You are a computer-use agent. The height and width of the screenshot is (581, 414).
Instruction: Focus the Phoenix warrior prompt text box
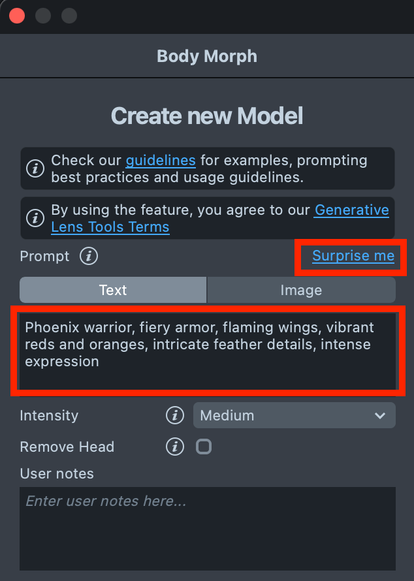[207, 353]
